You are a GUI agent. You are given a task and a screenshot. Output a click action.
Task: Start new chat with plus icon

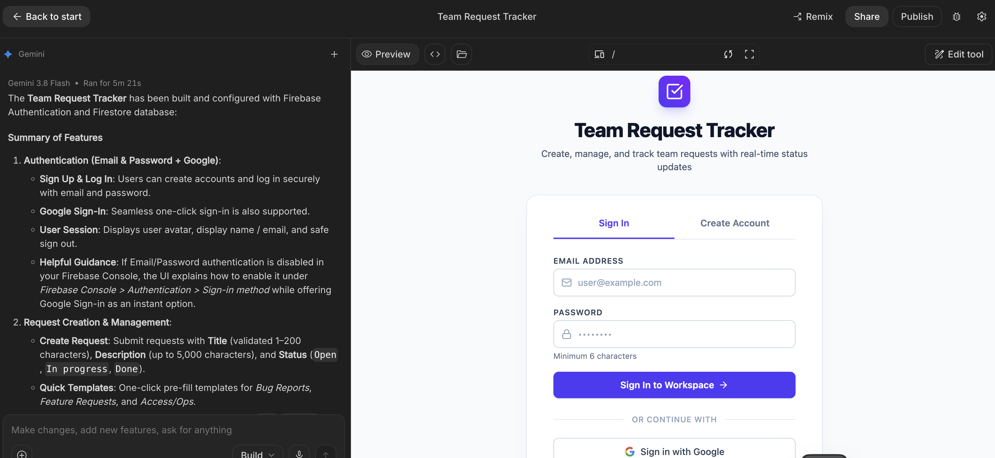pyautogui.click(x=334, y=55)
